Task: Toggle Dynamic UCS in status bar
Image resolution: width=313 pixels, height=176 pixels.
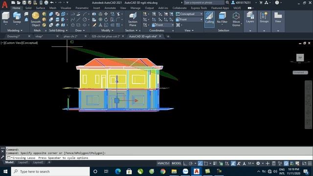Action: click(227, 163)
